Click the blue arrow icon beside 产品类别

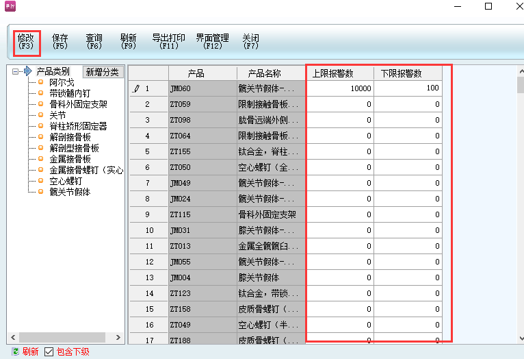coord(28,71)
